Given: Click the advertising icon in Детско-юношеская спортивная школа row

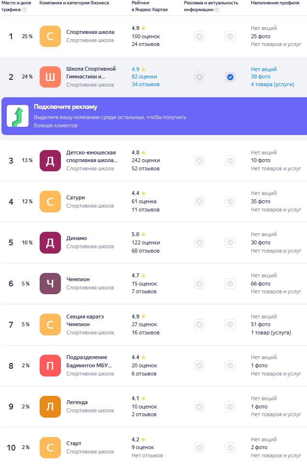Looking at the screenshot, I should pos(199,161).
